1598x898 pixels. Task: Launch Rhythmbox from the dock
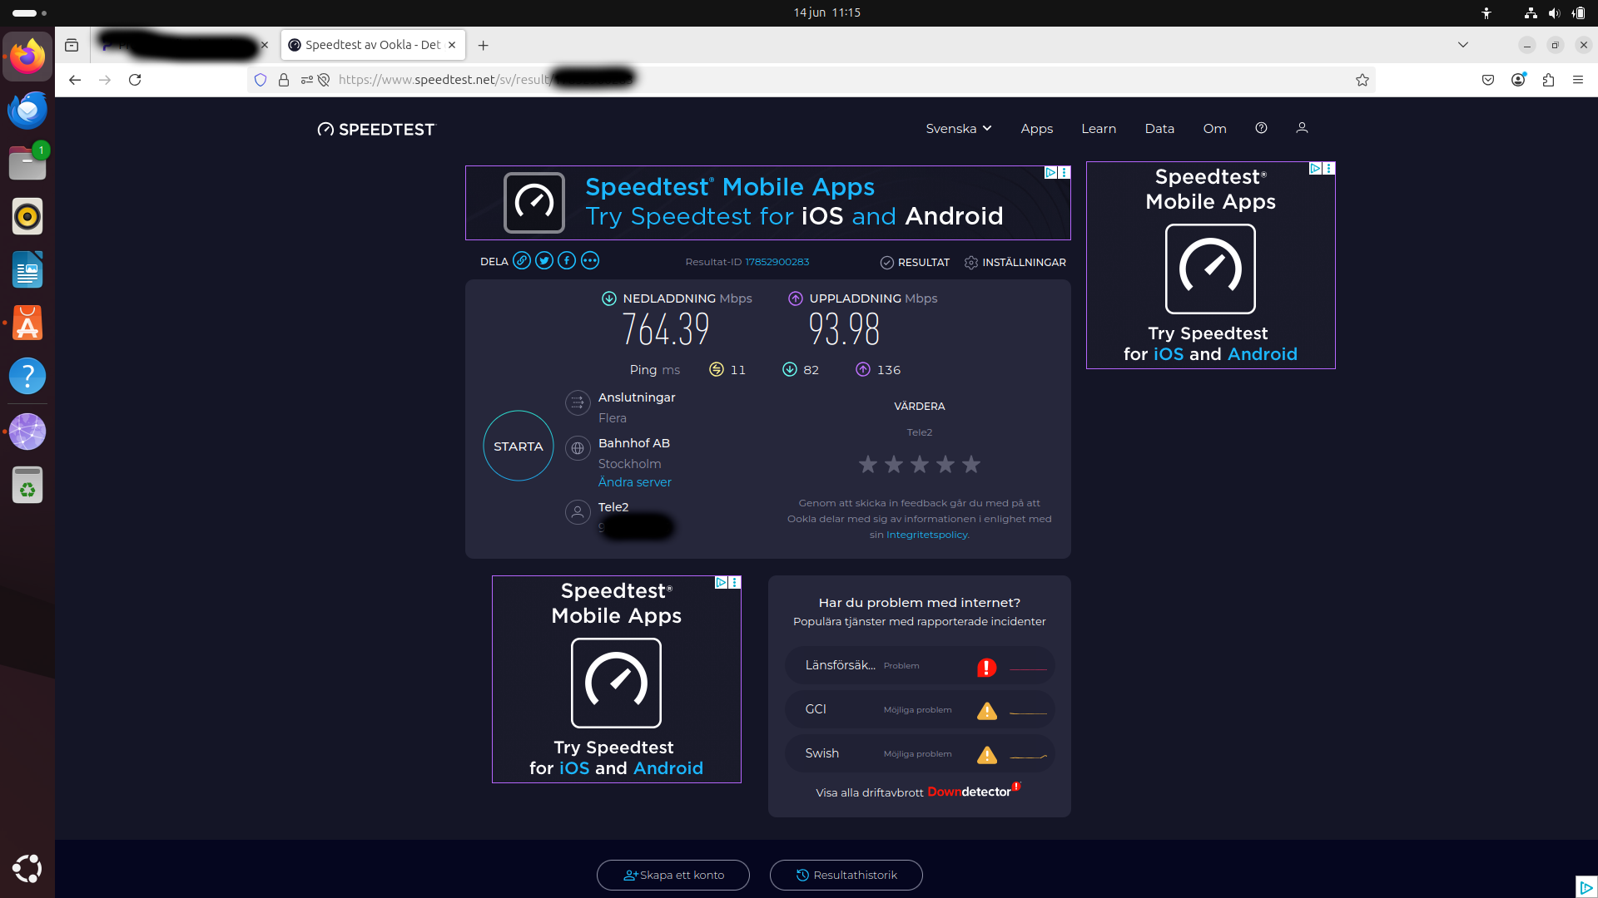[27, 216]
